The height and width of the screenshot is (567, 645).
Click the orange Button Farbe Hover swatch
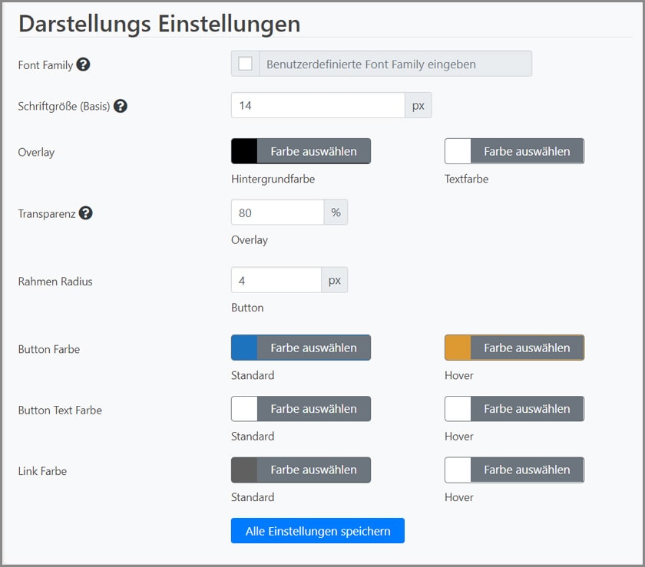(x=458, y=348)
